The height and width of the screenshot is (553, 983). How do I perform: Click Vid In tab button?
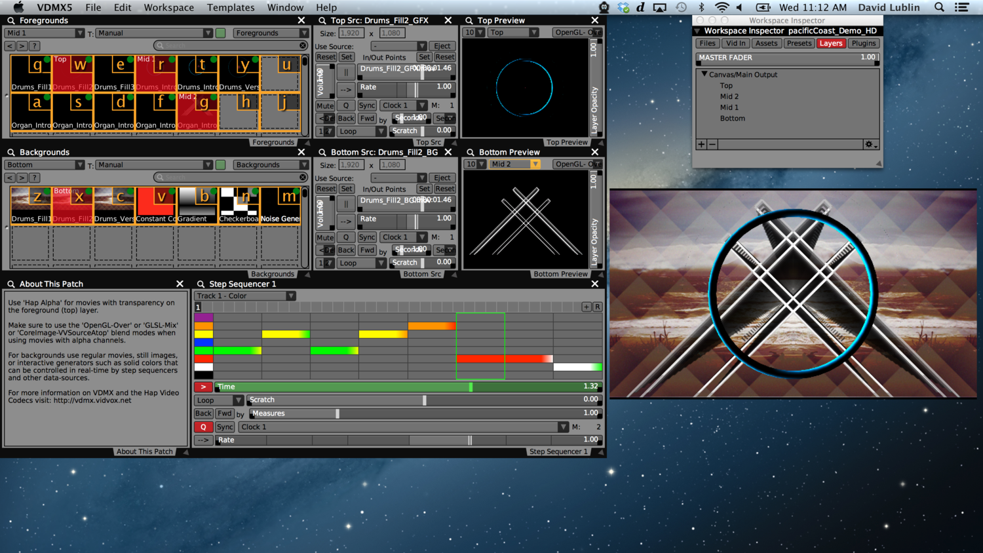(x=735, y=44)
